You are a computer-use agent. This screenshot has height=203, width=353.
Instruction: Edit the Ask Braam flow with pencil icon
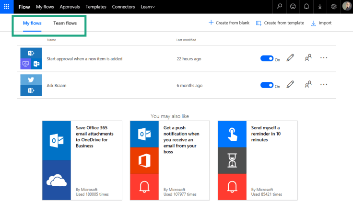click(x=290, y=85)
